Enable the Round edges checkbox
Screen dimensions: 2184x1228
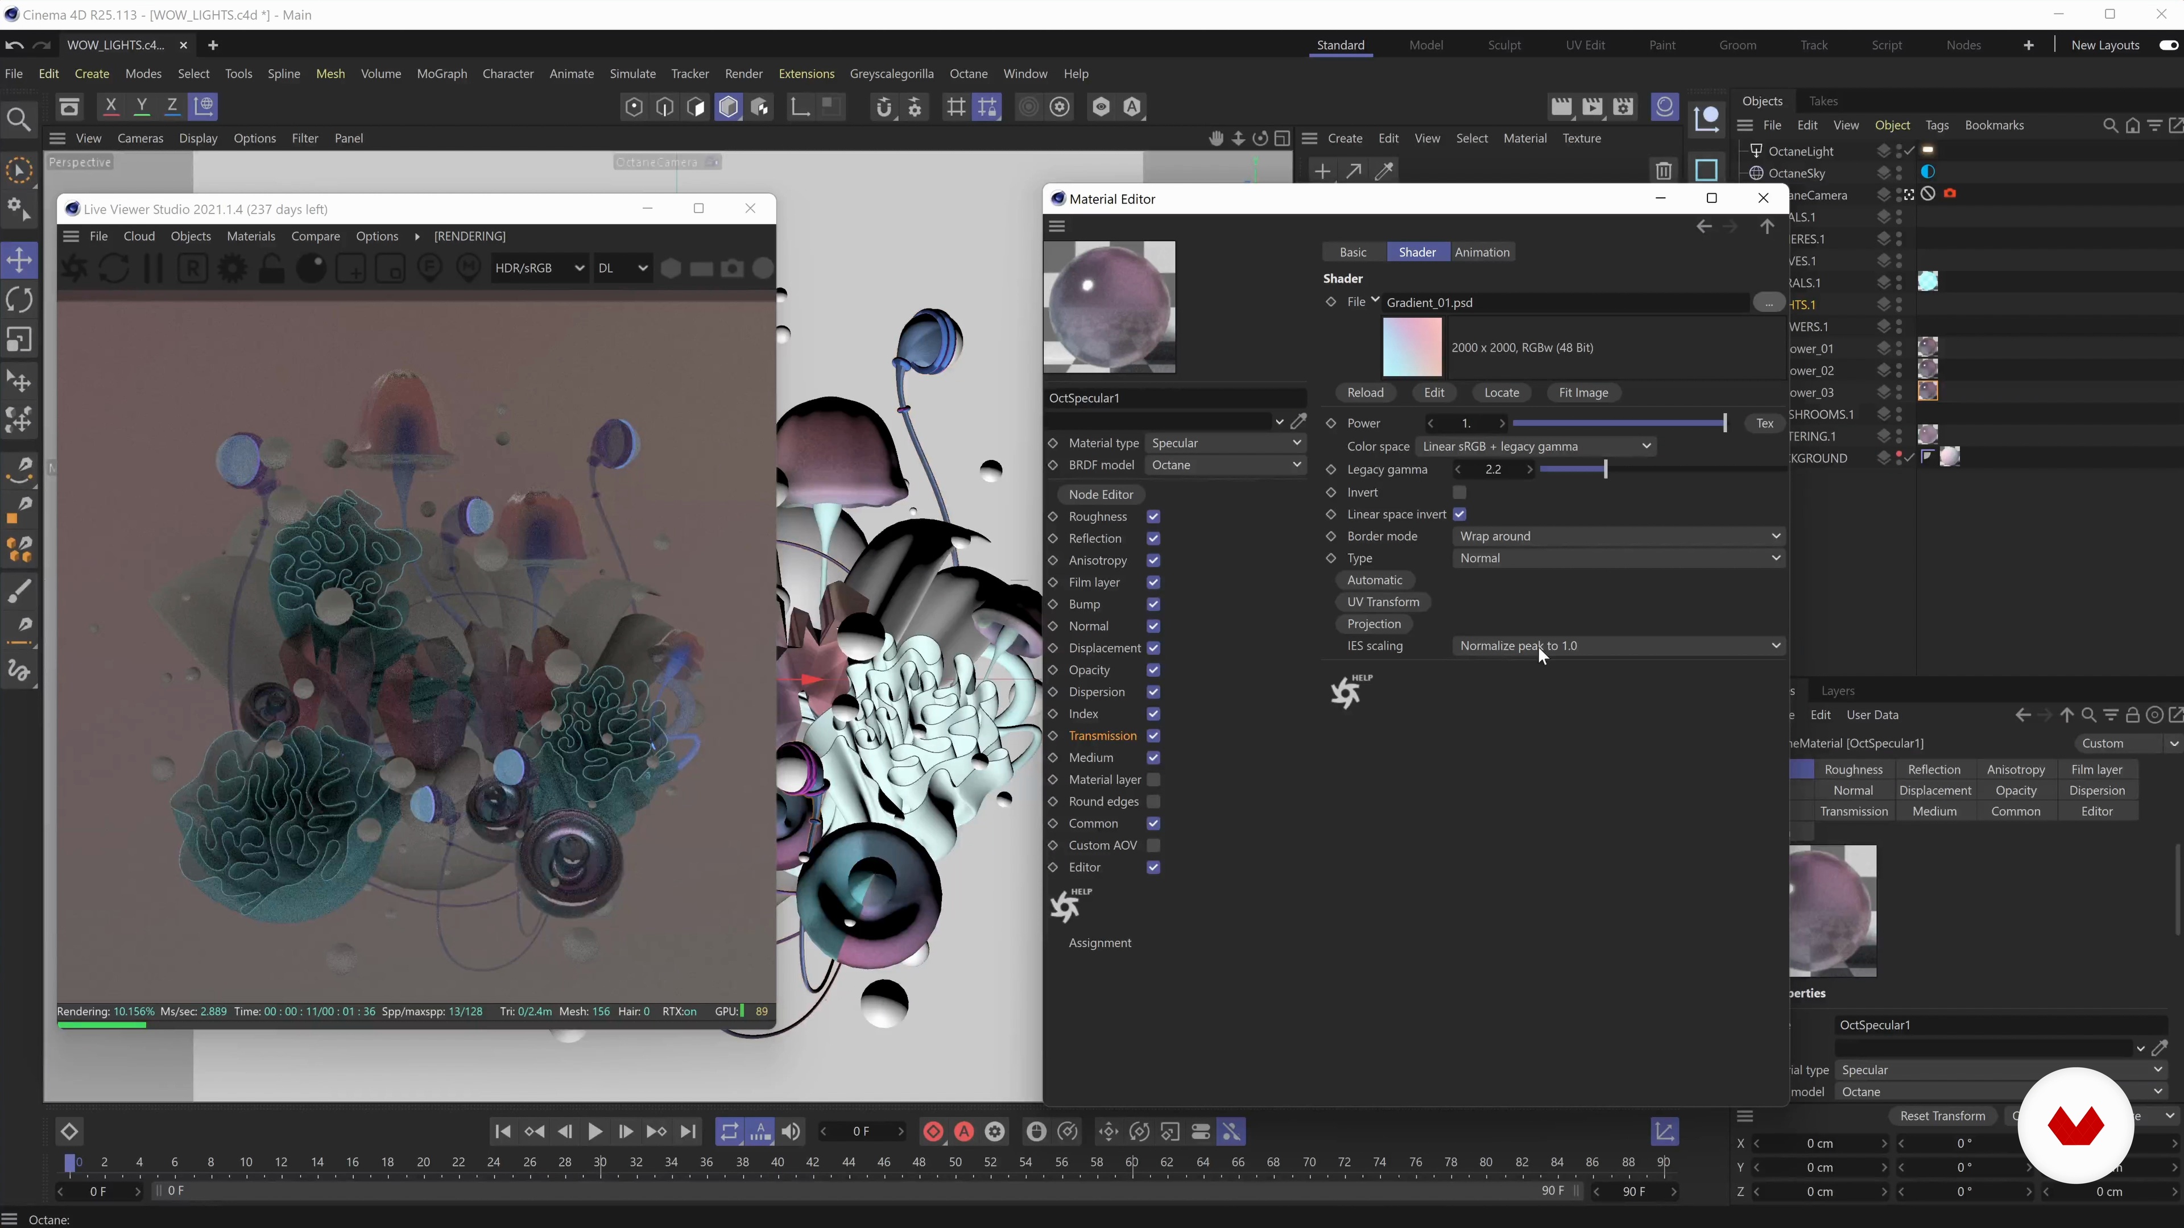point(1153,802)
